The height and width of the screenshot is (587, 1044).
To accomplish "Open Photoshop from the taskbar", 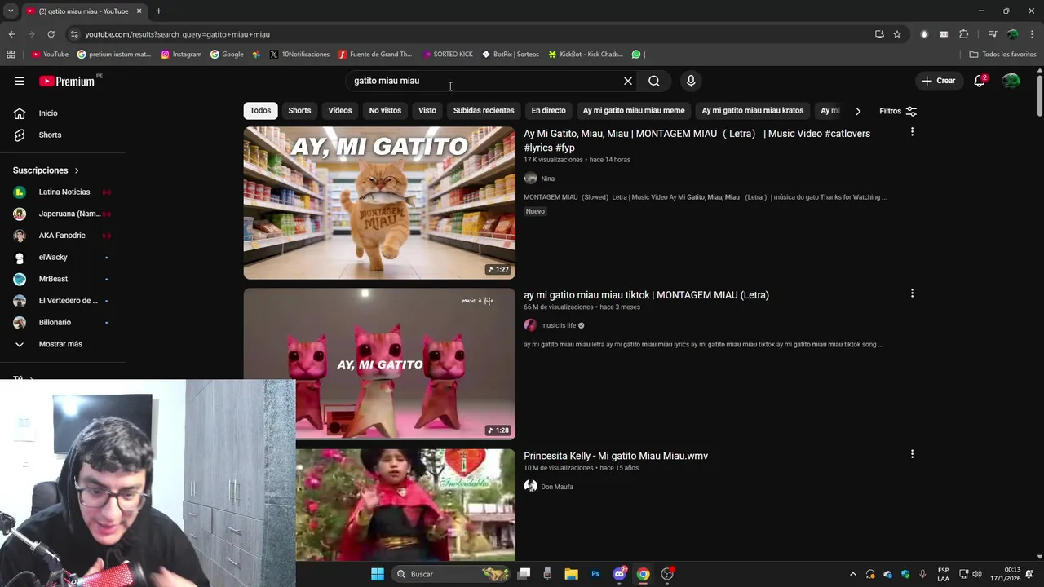I will pos(595,574).
